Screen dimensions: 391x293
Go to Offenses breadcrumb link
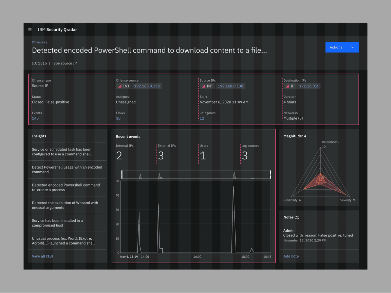pyautogui.click(x=38, y=42)
